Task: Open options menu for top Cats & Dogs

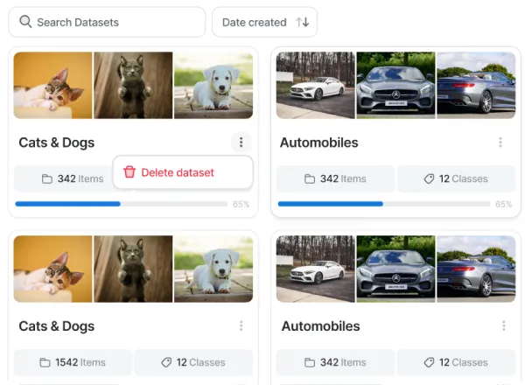Action: (x=241, y=143)
